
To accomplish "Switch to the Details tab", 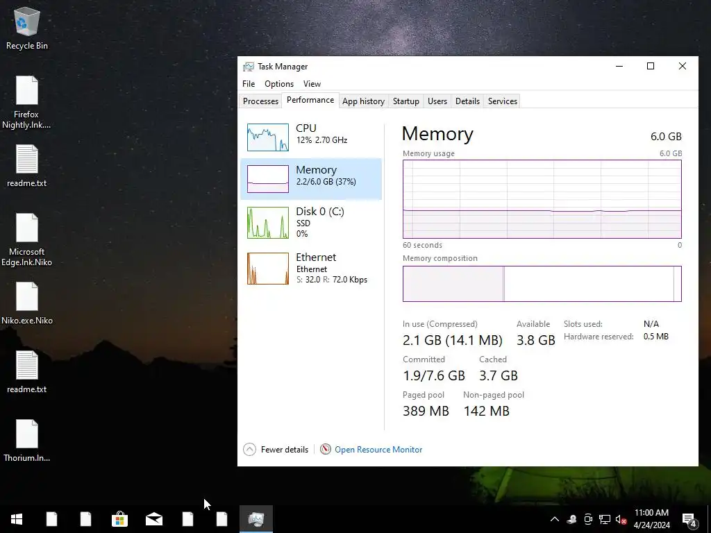I will [x=467, y=101].
